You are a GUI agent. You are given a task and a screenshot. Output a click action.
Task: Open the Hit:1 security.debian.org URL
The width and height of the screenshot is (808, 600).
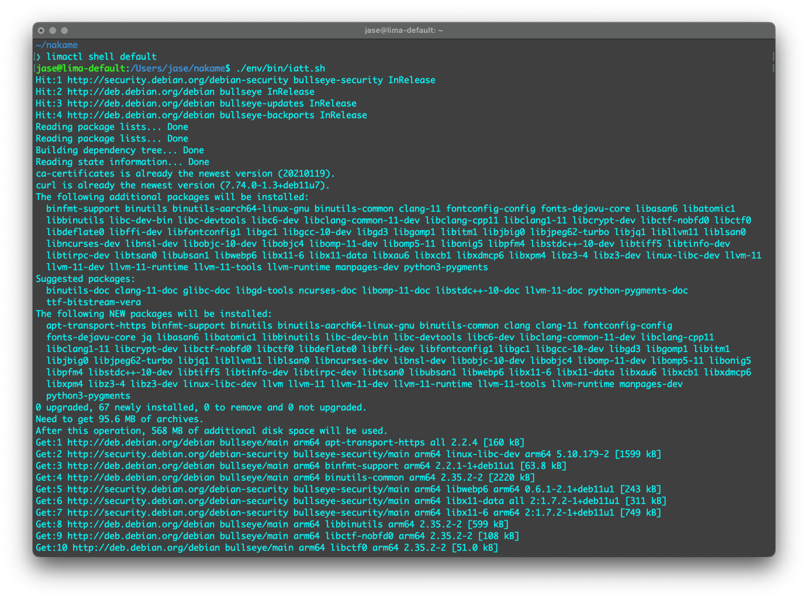coord(178,80)
